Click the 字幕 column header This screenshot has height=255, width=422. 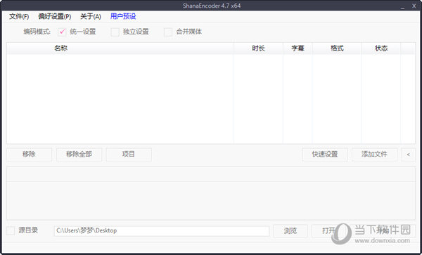(298, 48)
